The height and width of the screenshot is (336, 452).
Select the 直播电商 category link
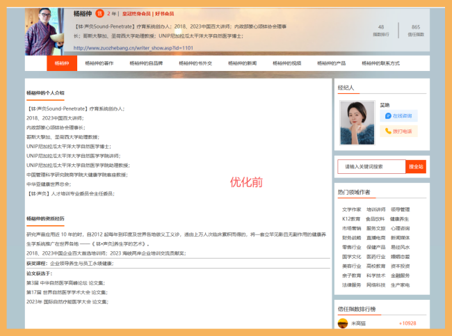coord(376,237)
